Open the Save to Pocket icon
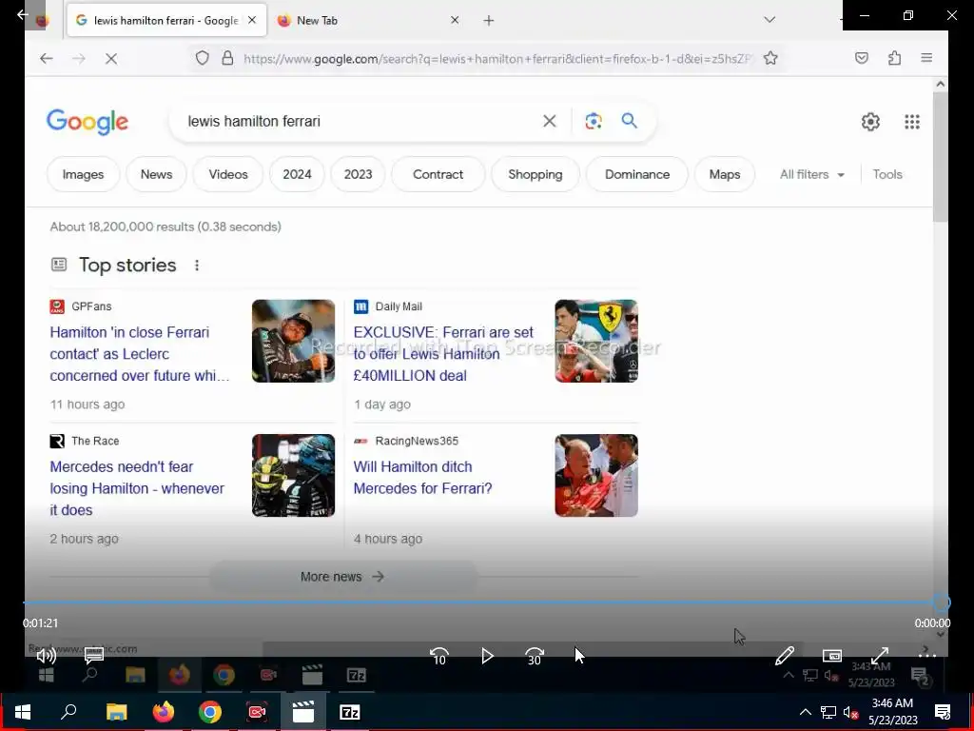This screenshot has width=974, height=731. pyautogui.click(x=862, y=58)
